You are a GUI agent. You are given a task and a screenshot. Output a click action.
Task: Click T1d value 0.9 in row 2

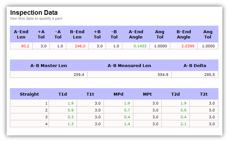pos(71,110)
